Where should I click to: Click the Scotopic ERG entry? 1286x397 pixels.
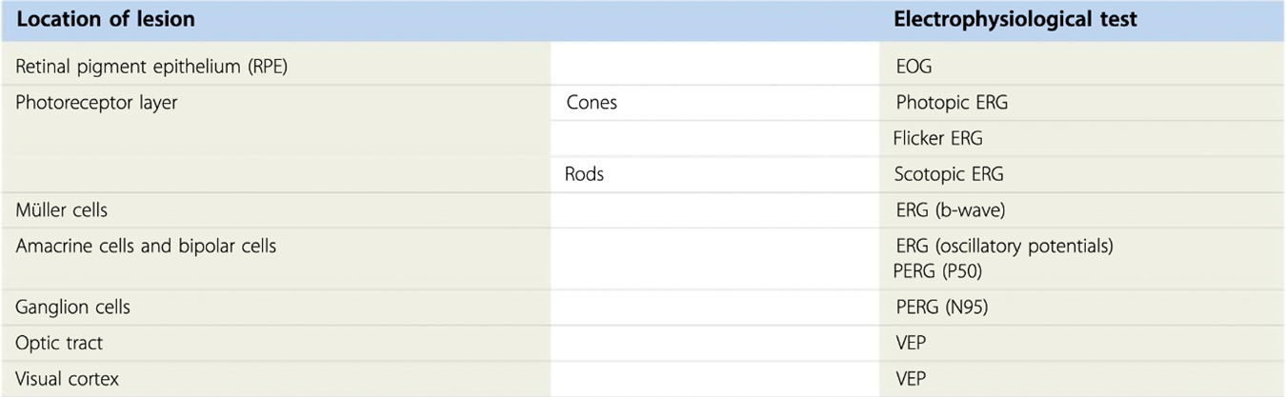949,175
